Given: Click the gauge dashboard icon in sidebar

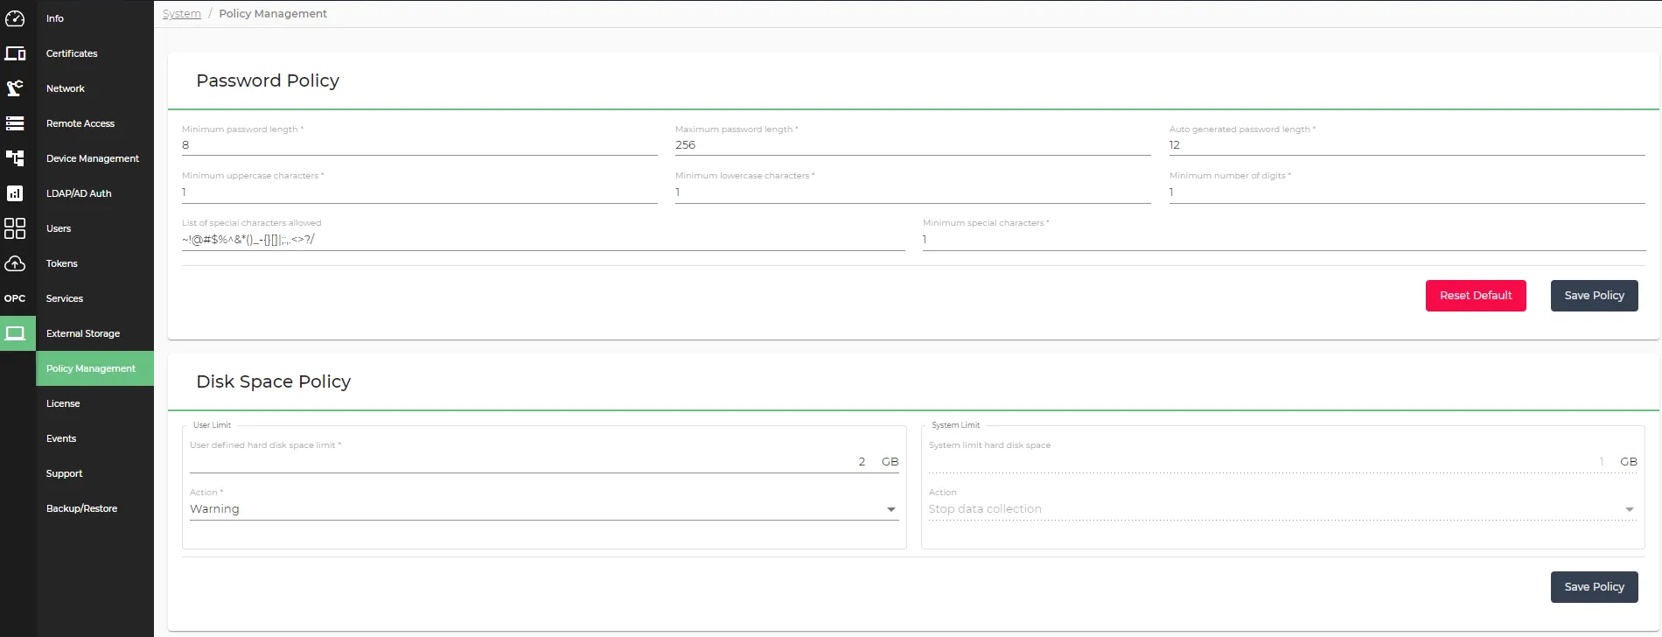Looking at the screenshot, I should 15,18.
